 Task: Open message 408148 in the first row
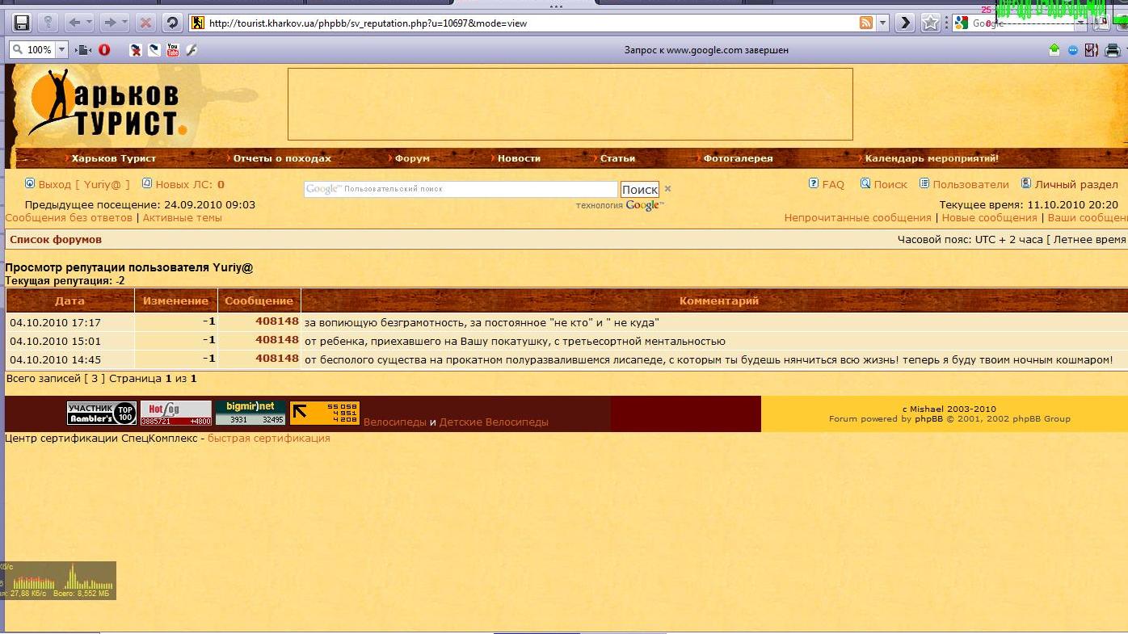[x=277, y=321]
